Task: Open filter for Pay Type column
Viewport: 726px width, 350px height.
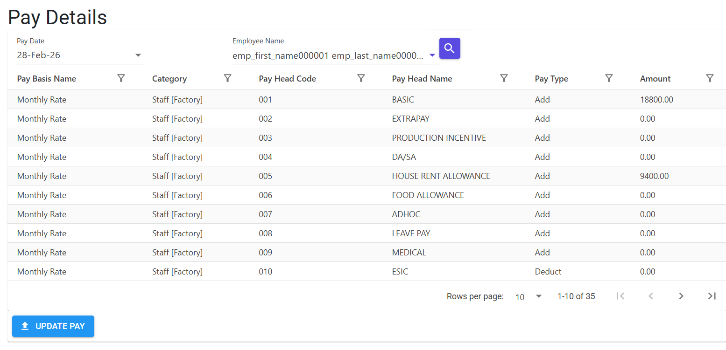Action: pos(609,78)
